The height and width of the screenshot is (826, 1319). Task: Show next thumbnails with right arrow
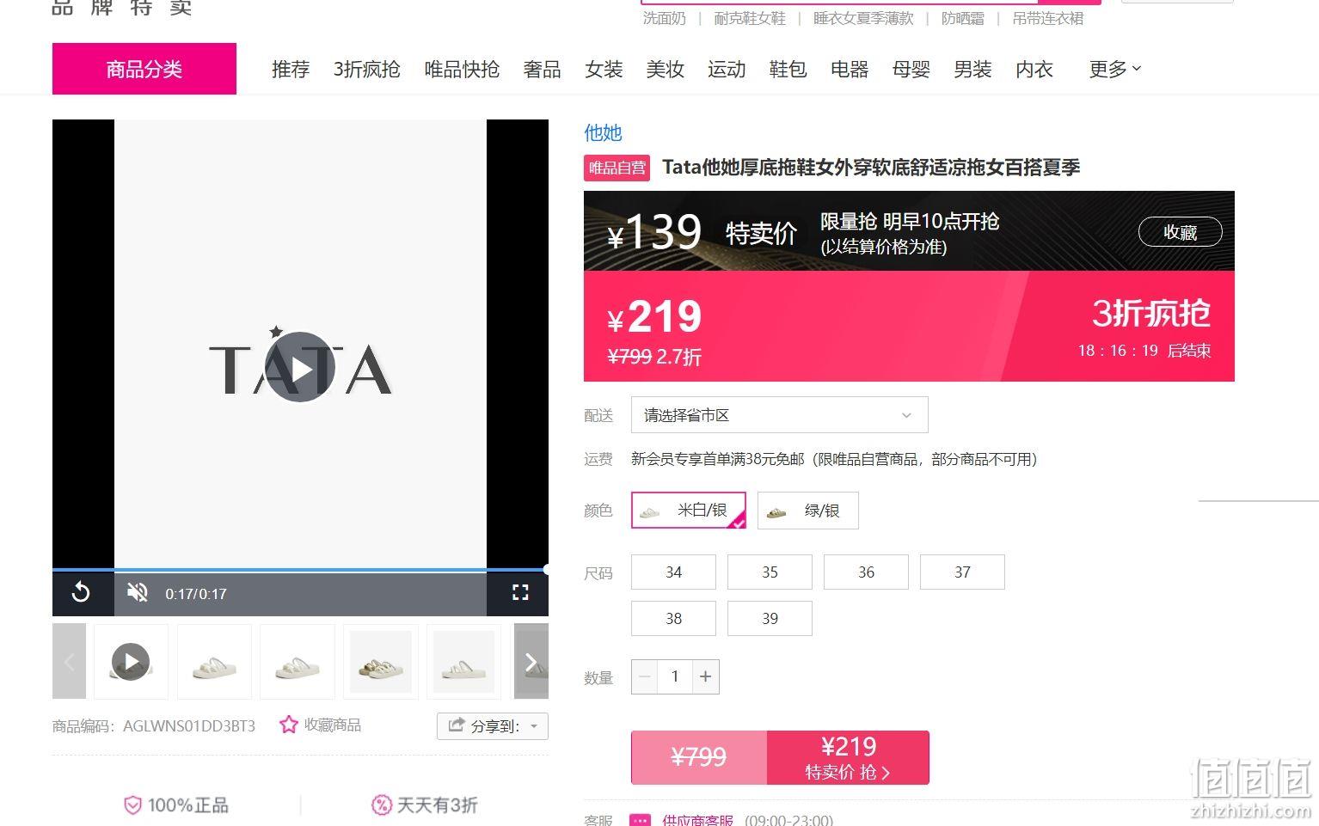click(x=531, y=661)
